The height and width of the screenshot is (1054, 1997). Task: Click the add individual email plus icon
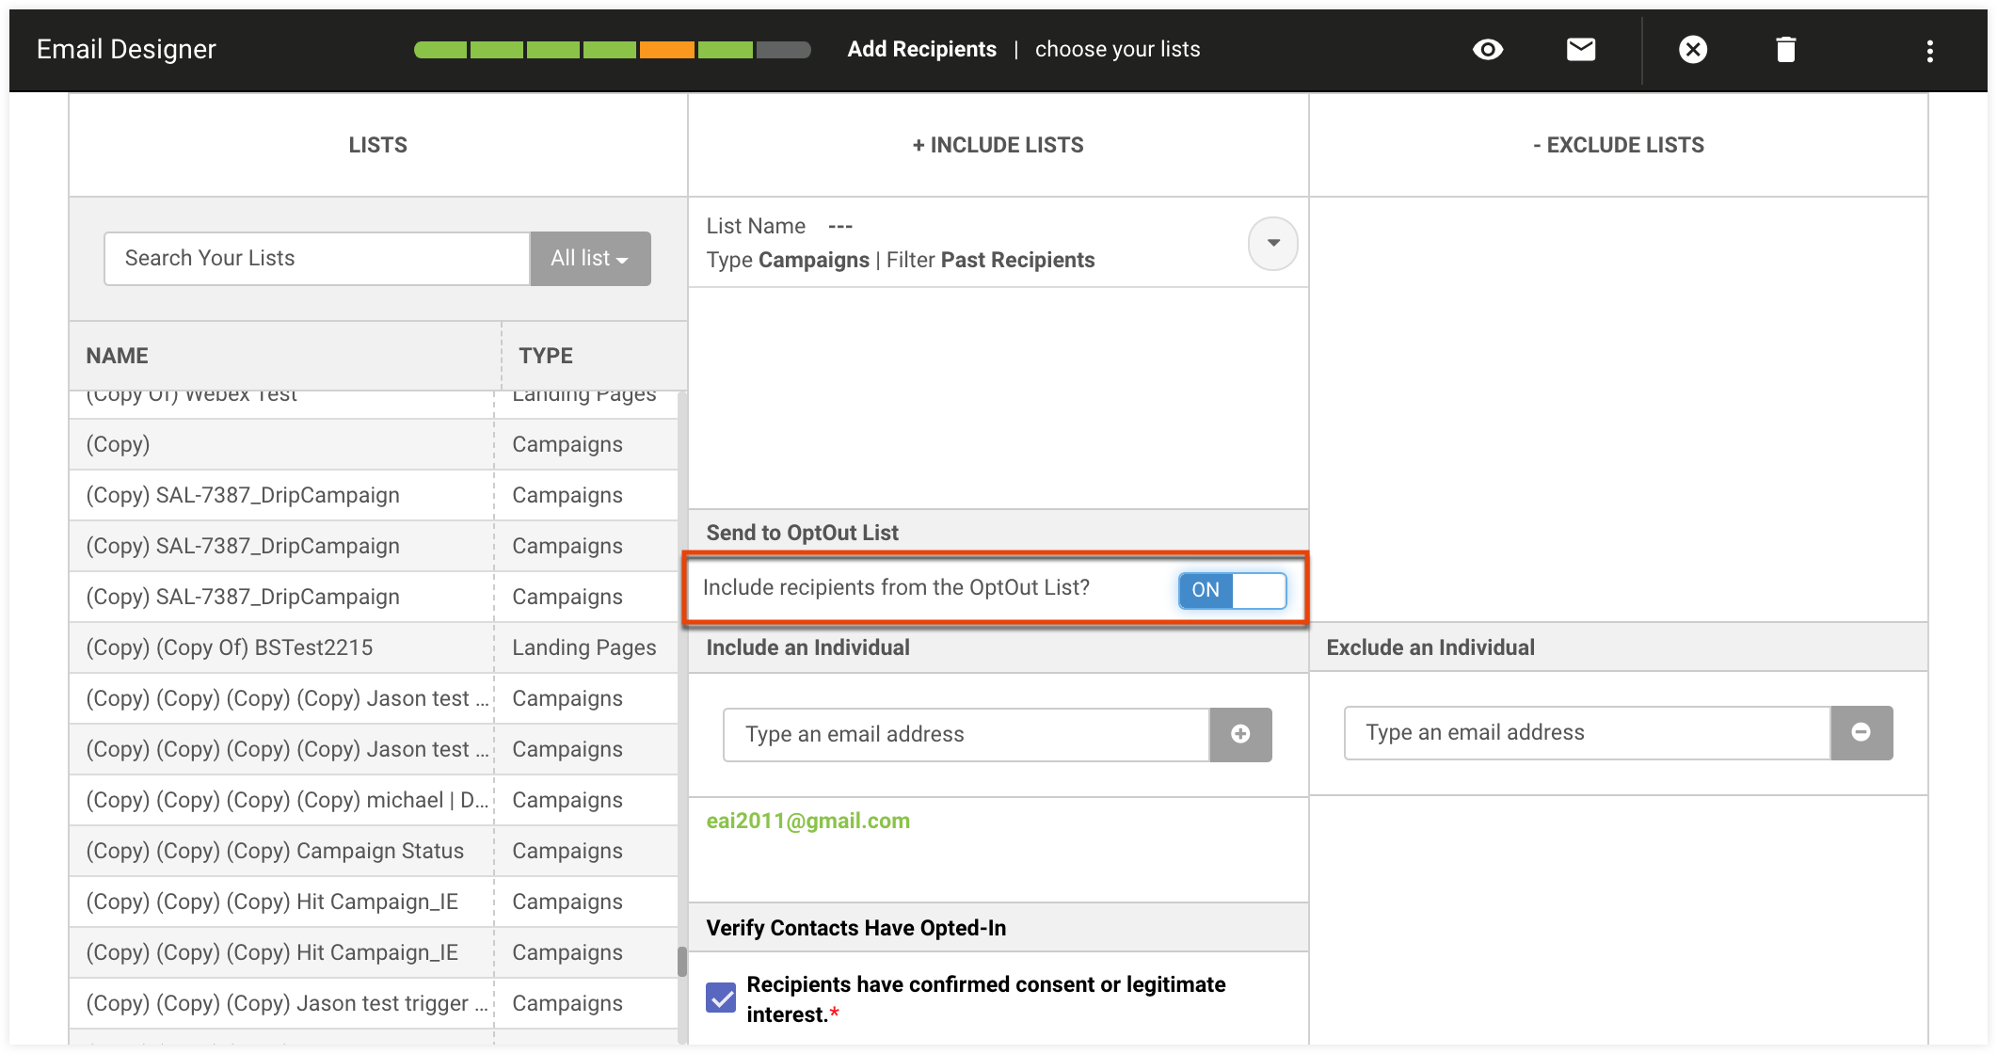1240,733
